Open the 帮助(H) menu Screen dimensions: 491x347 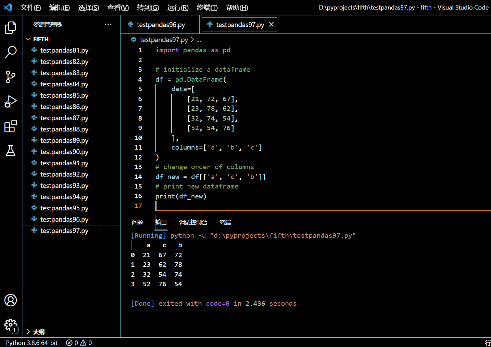[x=237, y=8]
